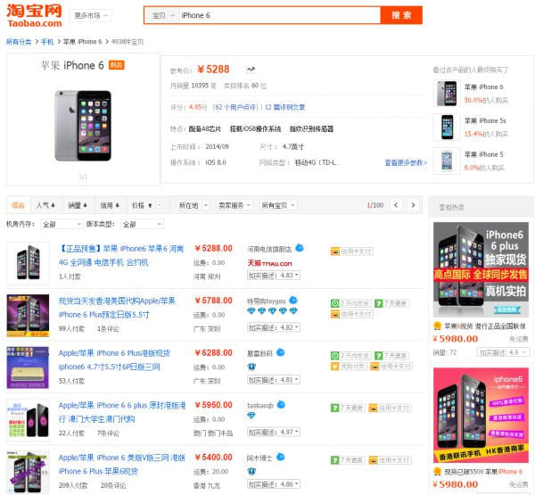The image size is (535, 495).
Task: Click the 20条评论 reviews count text
Action: click(113, 485)
